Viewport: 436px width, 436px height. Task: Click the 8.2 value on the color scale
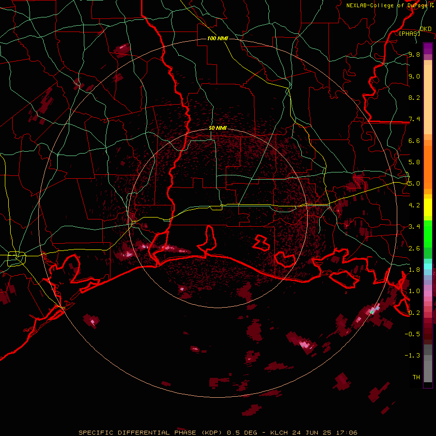click(x=414, y=97)
